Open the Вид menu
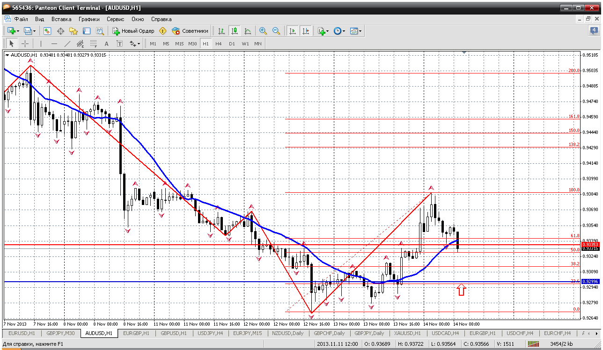Screen dimensions: 603x350 39,19
